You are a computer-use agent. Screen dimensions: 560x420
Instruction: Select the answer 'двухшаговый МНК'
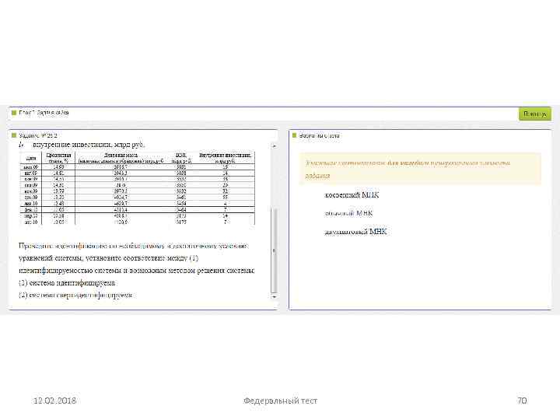(355, 232)
